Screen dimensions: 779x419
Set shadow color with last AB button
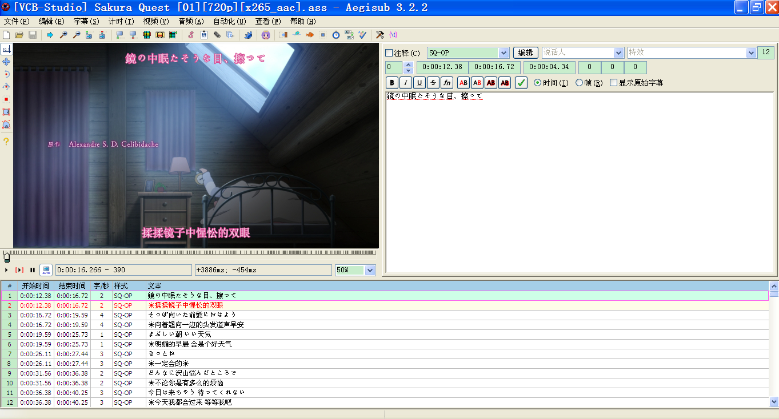(x=505, y=83)
